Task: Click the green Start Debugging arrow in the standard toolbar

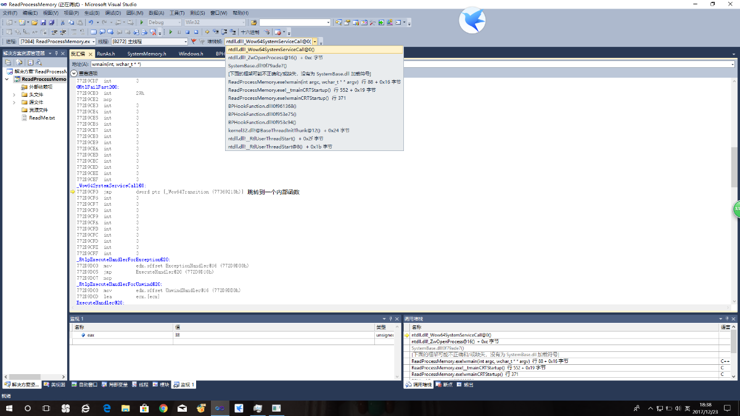Action: [142, 22]
